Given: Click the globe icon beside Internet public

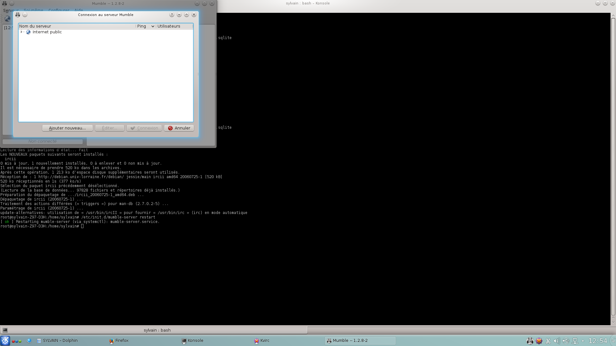Looking at the screenshot, I should tap(28, 32).
